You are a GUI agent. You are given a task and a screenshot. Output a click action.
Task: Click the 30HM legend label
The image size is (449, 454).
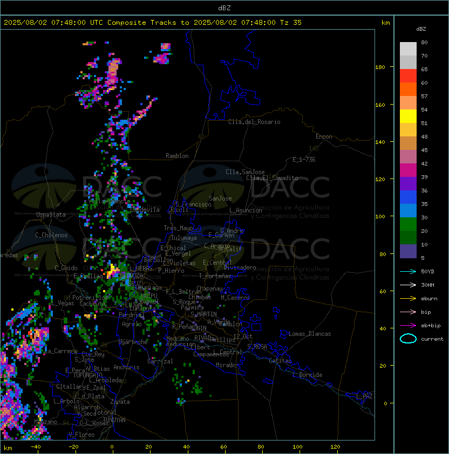(x=427, y=285)
